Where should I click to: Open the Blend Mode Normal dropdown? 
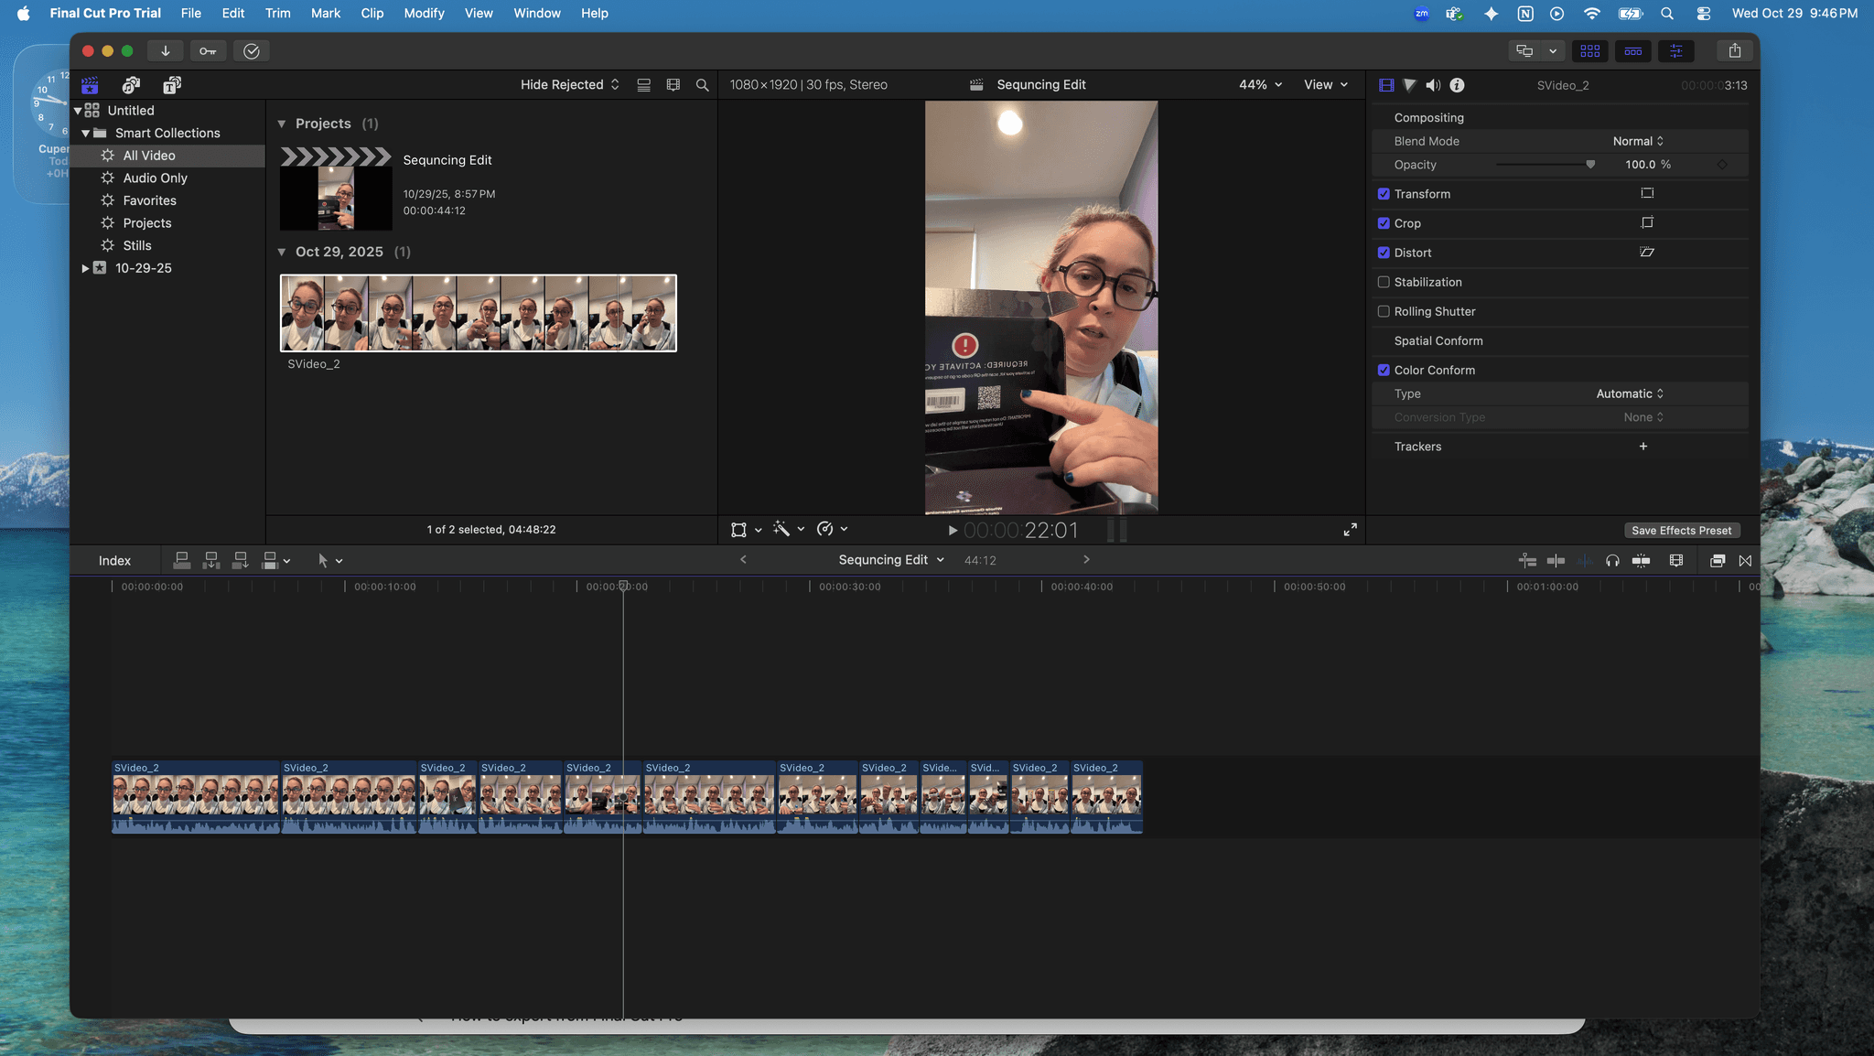coord(1638,141)
